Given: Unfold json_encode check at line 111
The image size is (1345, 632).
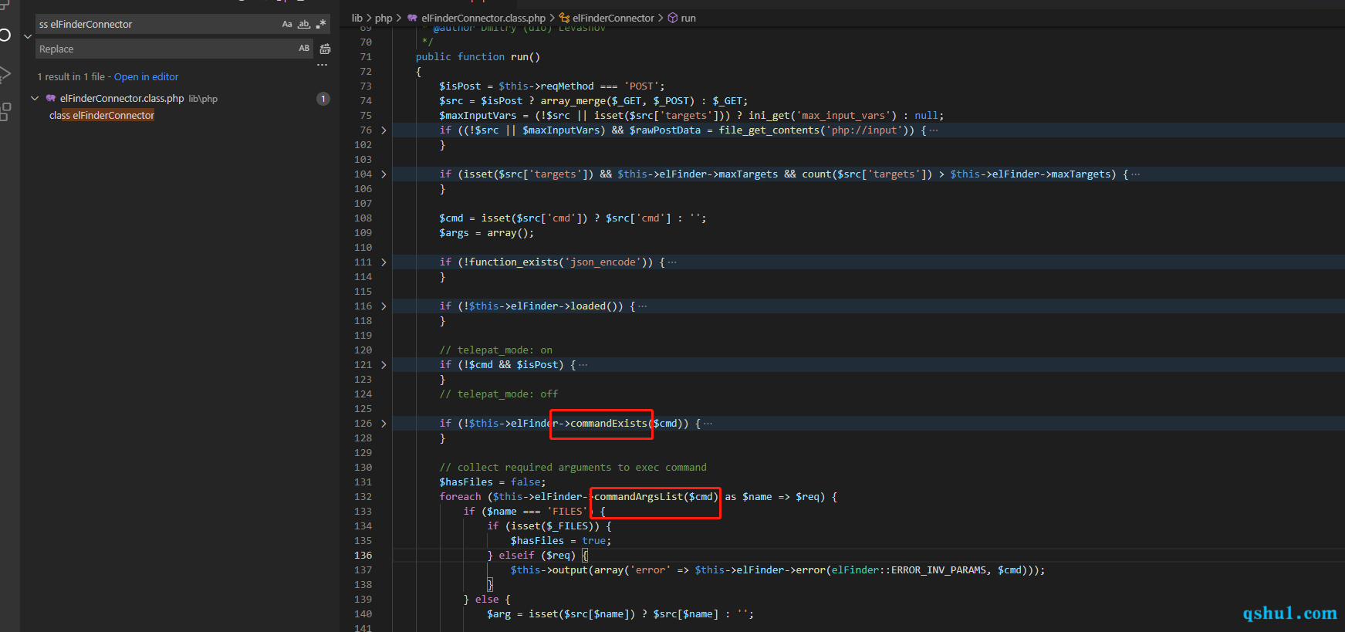Looking at the screenshot, I should point(384,262).
